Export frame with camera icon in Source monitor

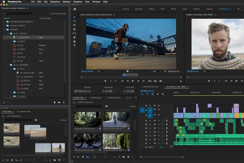click(x=161, y=81)
